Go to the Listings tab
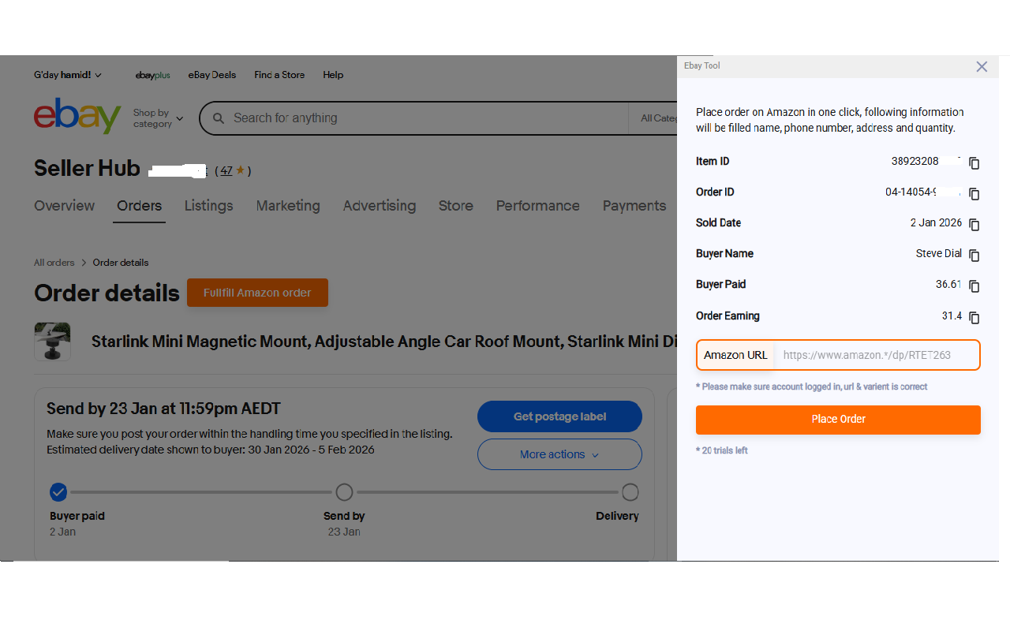Image resolution: width=1010 pixels, height=631 pixels. [208, 206]
